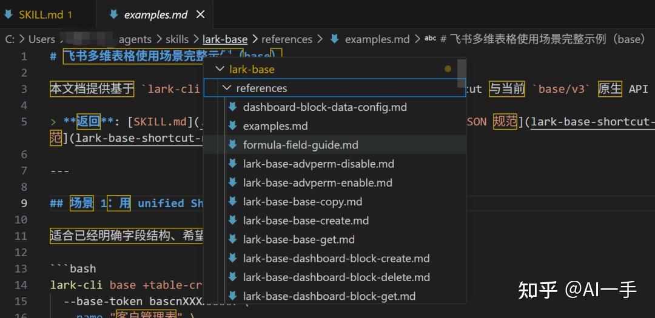Open the C: breadcrumb segment
The height and width of the screenshot is (318, 655).
click(x=10, y=39)
